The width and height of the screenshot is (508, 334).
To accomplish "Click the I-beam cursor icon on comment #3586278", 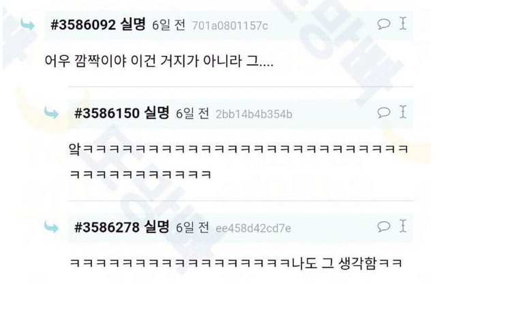I will (x=403, y=226).
